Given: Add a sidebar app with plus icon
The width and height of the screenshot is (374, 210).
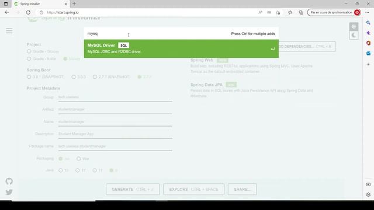Looking at the screenshot, I should click(368, 64).
